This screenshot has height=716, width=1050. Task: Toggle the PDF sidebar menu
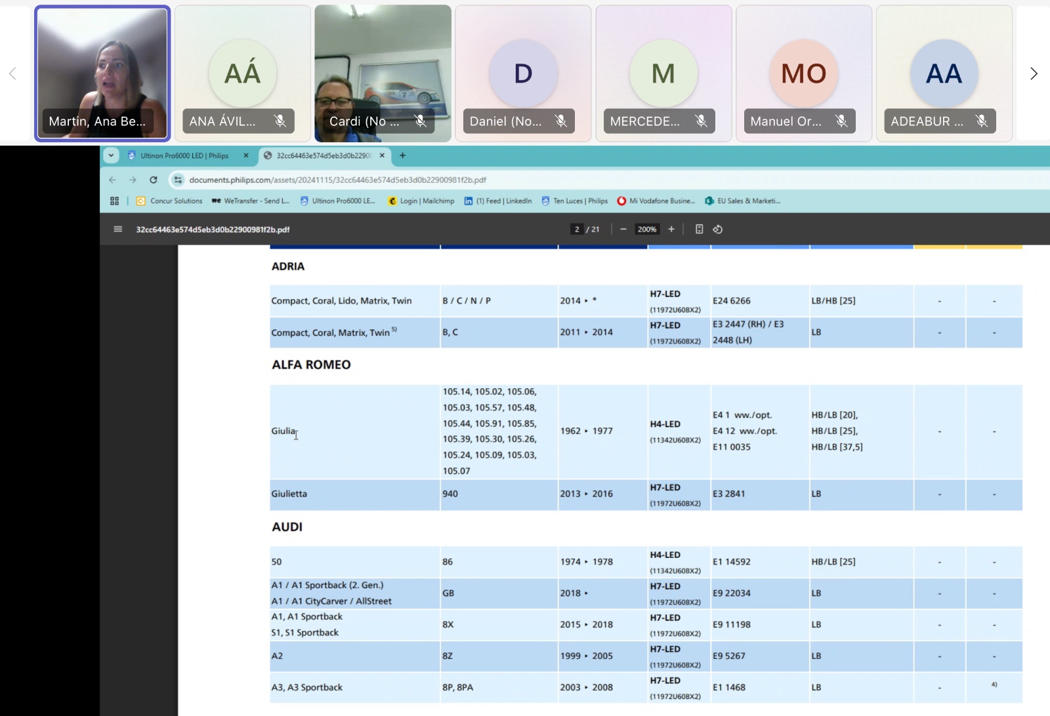coord(118,229)
